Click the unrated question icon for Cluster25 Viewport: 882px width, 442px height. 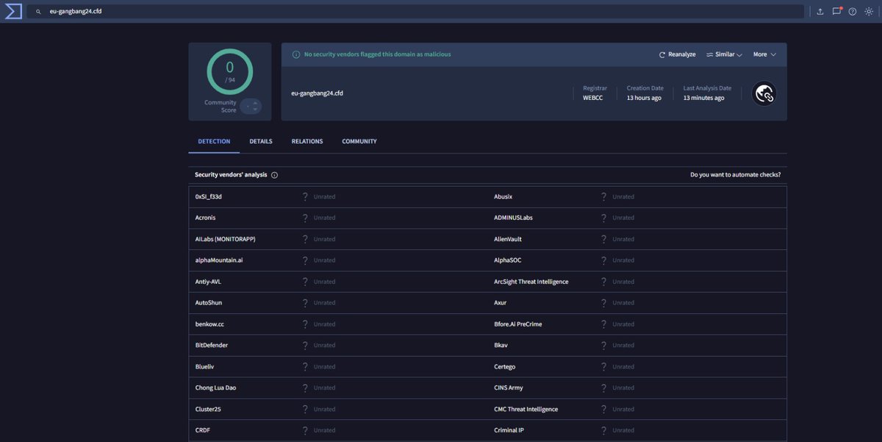(305, 409)
